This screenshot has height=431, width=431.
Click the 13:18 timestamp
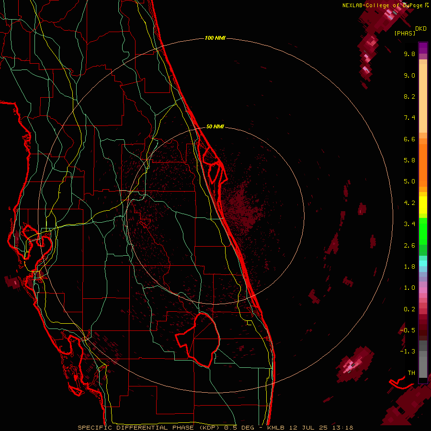click(344, 428)
